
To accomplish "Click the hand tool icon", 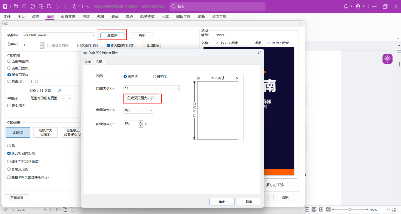I will (x=74, y=6).
